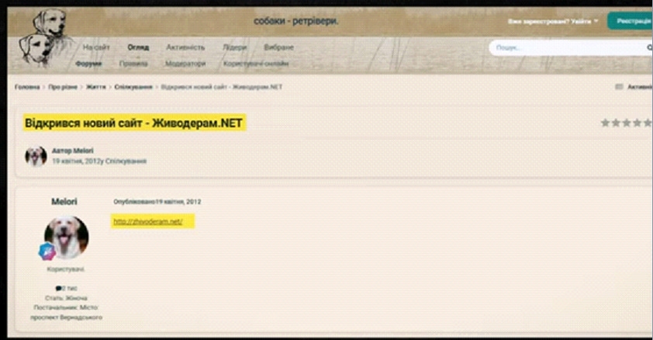The width and height of the screenshot is (653, 340).
Task: Open the 'Вибране' menu item
Action: point(278,47)
